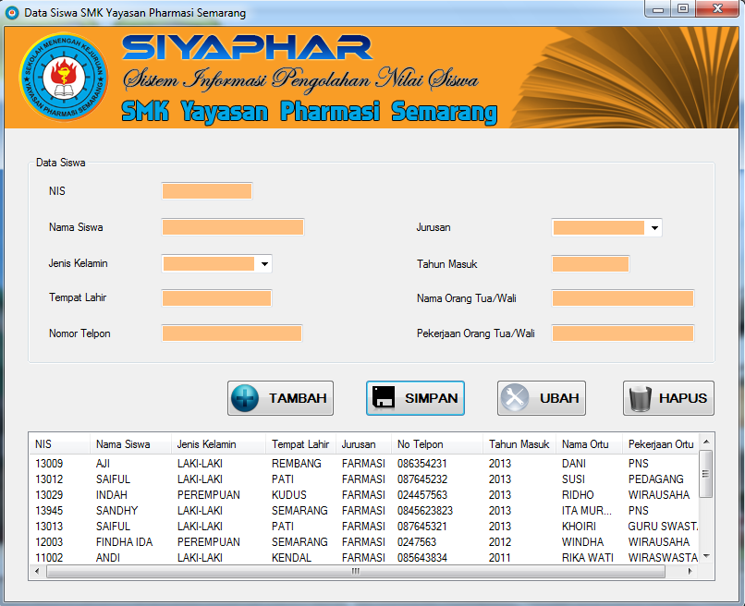The height and width of the screenshot is (606, 745).
Task: Sort by the NIS column header
Action: tap(59, 444)
